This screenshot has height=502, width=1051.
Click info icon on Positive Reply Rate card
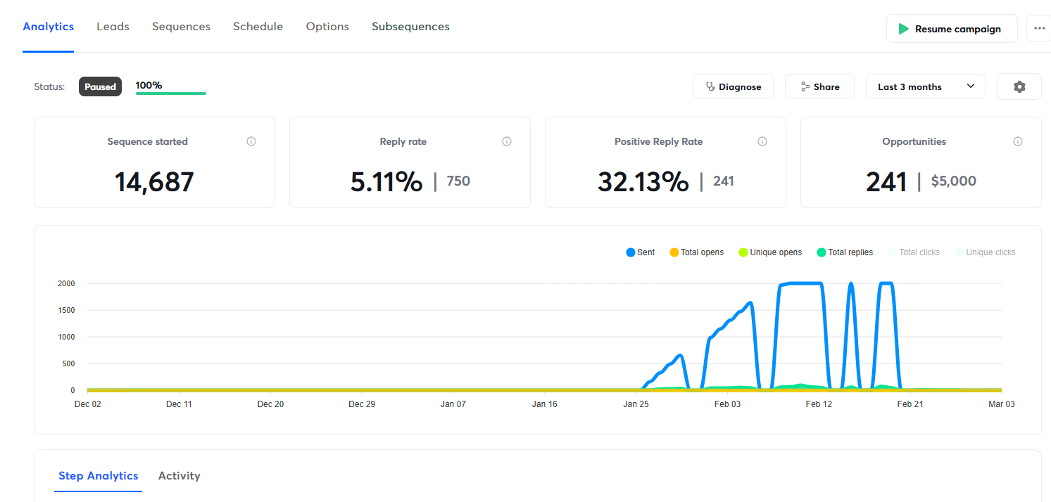762,141
